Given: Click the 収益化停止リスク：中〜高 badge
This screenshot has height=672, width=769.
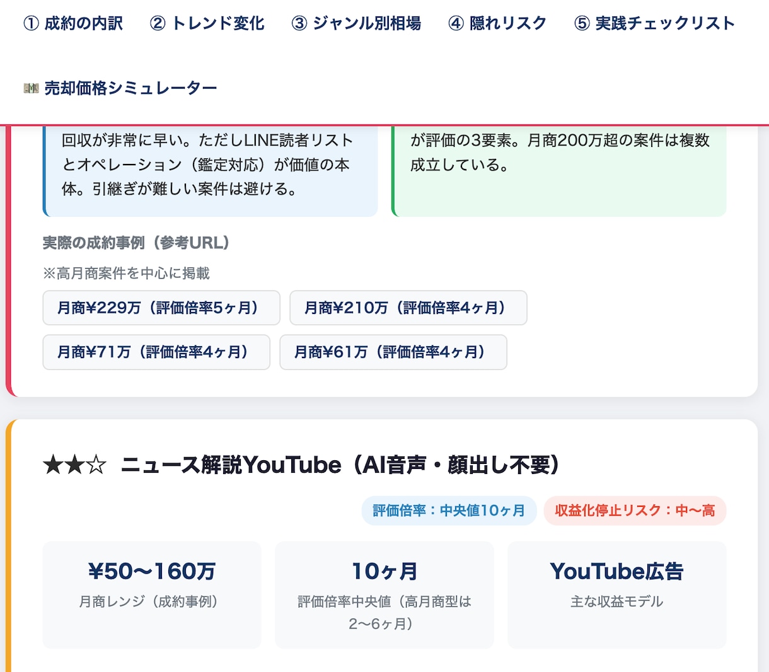Looking at the screenshot, I should pyautogui.click(x=635, y=511).
